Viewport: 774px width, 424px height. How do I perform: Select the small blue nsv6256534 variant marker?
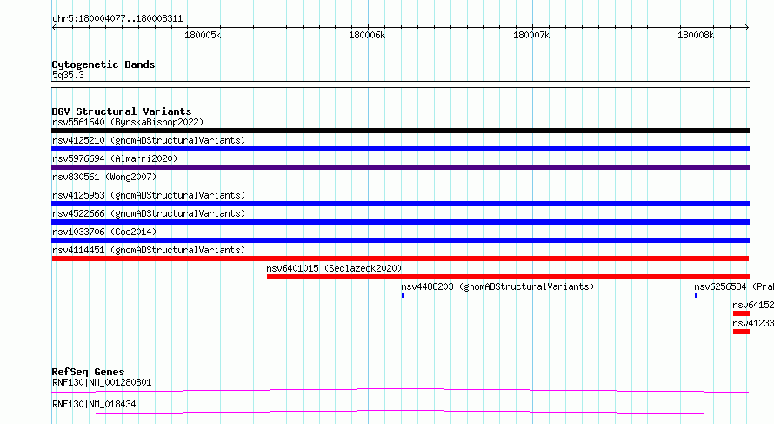(696, 295)
